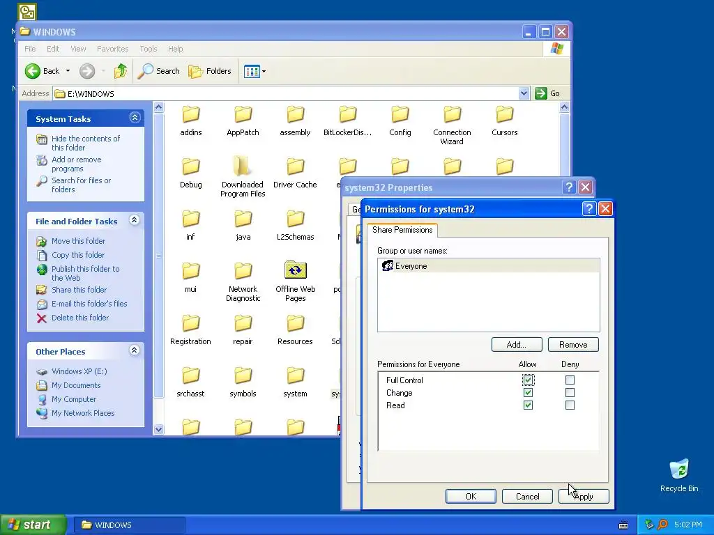Select the inf folder
714x535 pixels.
click(191, 226)
